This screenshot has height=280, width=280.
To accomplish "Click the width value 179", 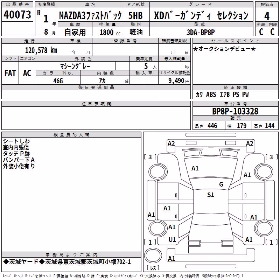I will point(241,126).
